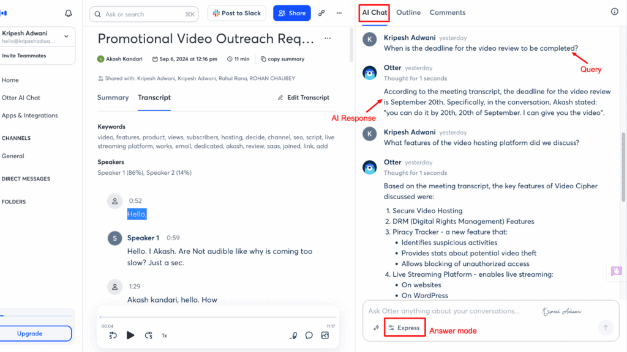Click unknown speaker avatar at 0:52

115,201
